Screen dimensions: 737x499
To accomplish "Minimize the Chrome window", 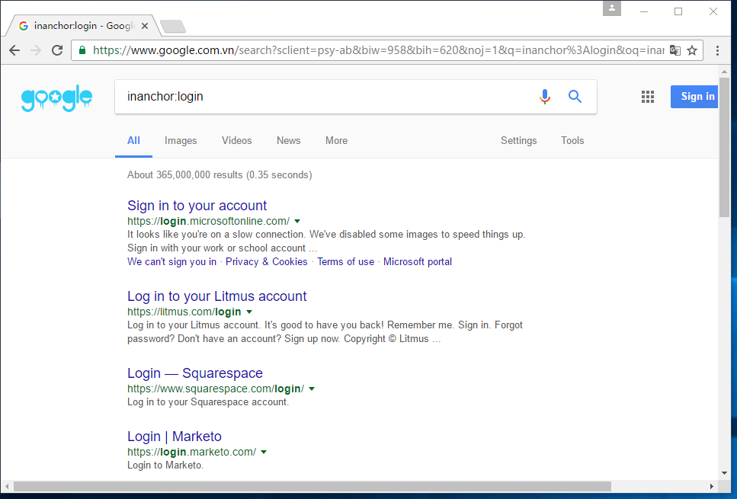I will [644, 11].
